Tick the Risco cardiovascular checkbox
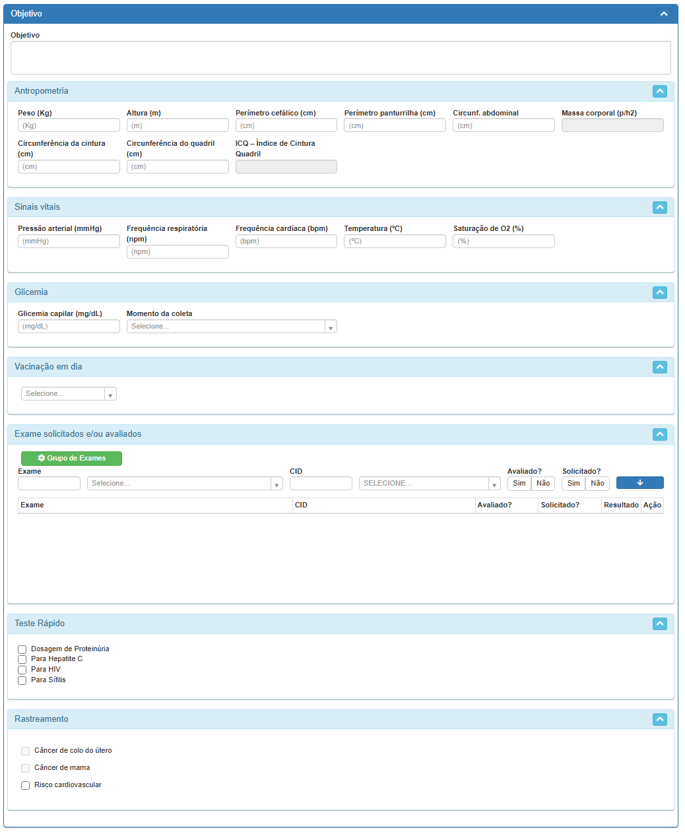 pos(26,785)
